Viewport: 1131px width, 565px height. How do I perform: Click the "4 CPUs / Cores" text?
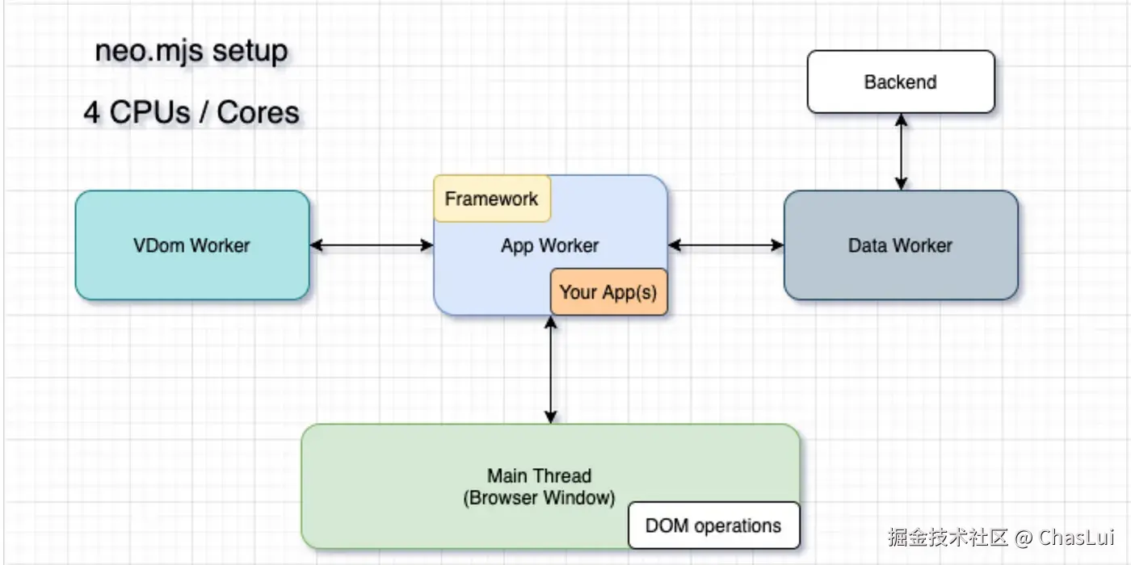pyautogui.click(x=191, y=111)
